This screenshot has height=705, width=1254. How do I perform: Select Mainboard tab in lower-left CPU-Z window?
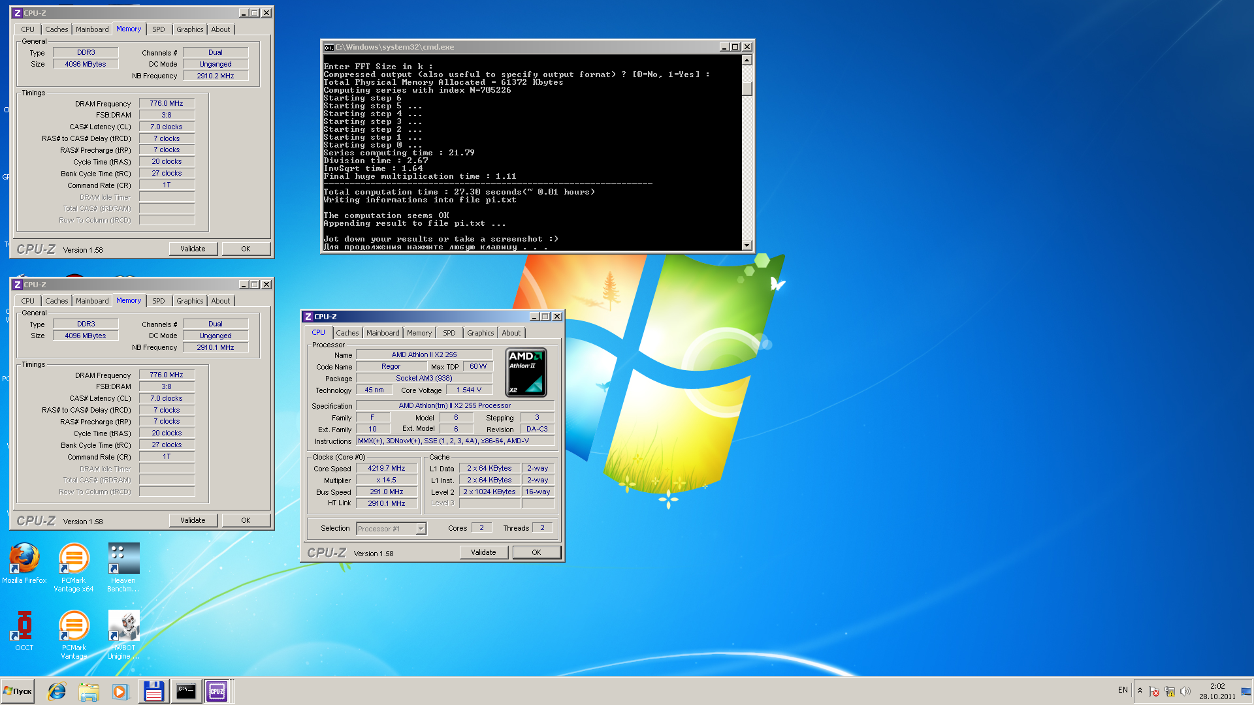pyautogui.click(x=92, y=301)
